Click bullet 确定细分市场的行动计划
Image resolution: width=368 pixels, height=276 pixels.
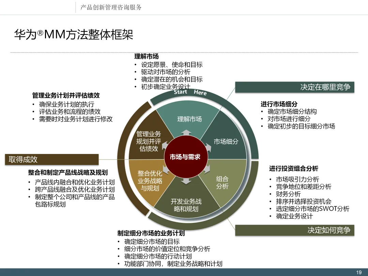158,256
